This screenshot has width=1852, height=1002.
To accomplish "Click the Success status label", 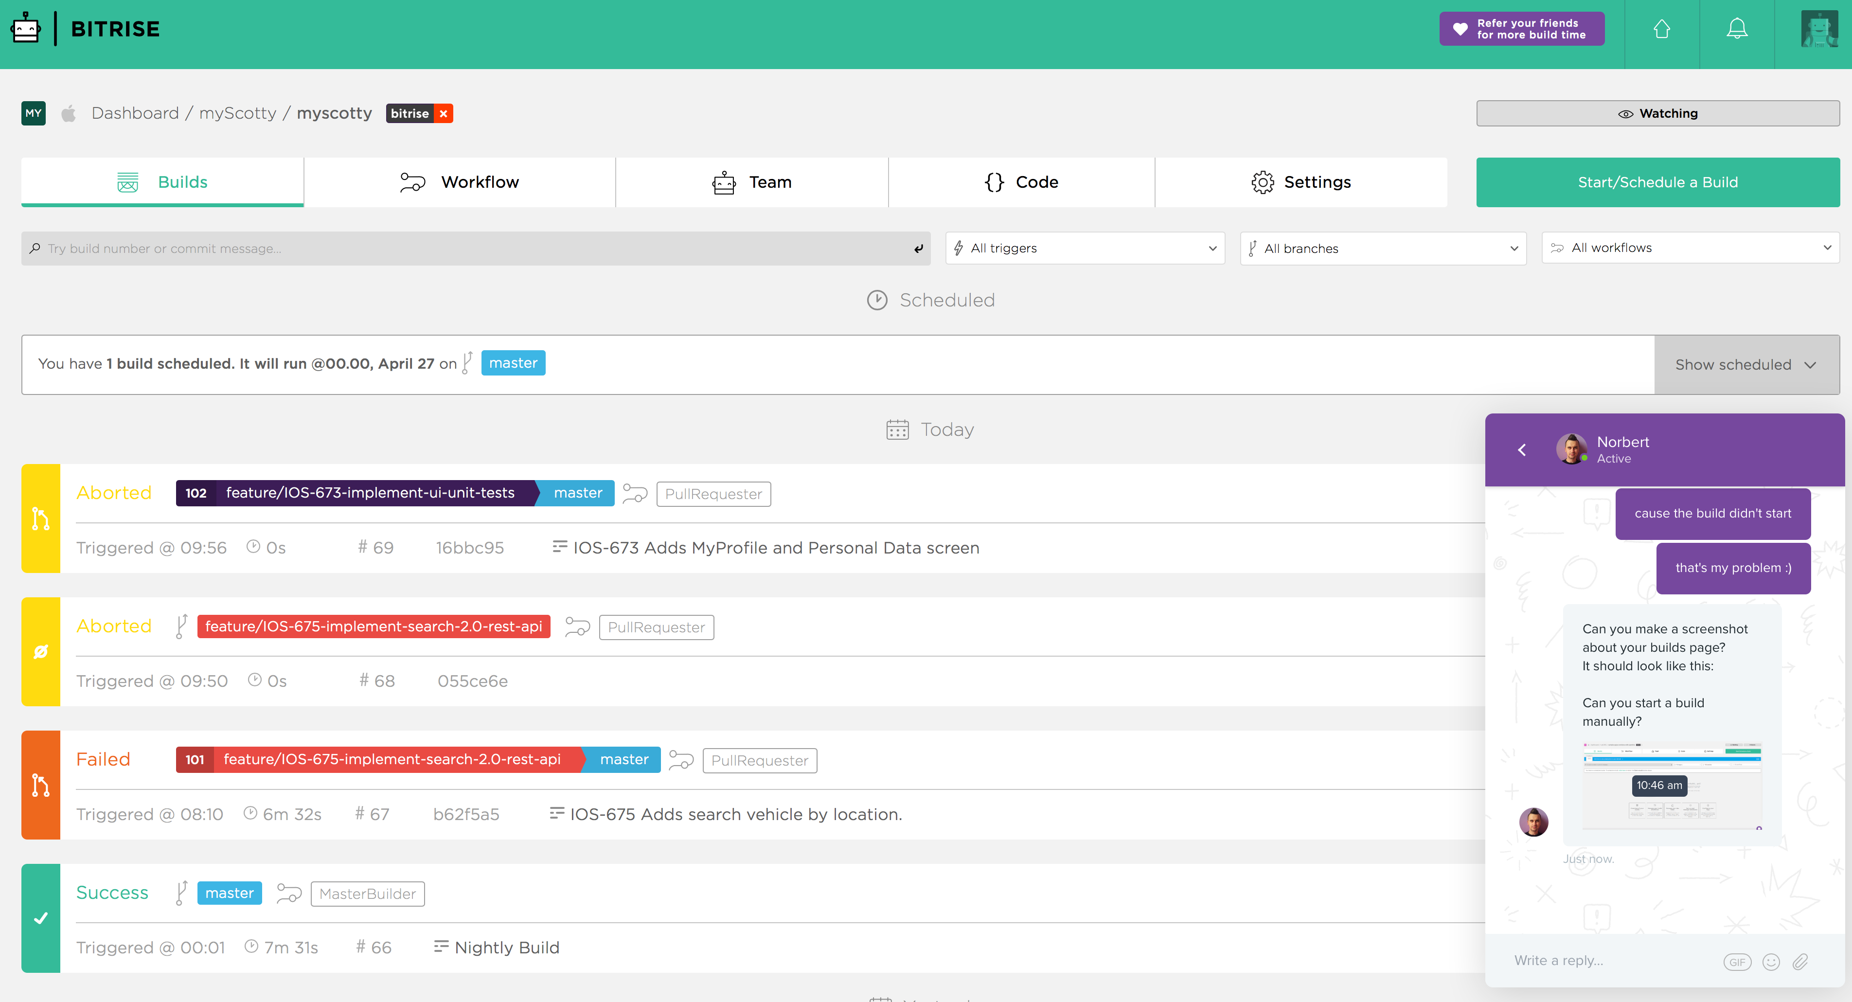I will pos(112,892).
